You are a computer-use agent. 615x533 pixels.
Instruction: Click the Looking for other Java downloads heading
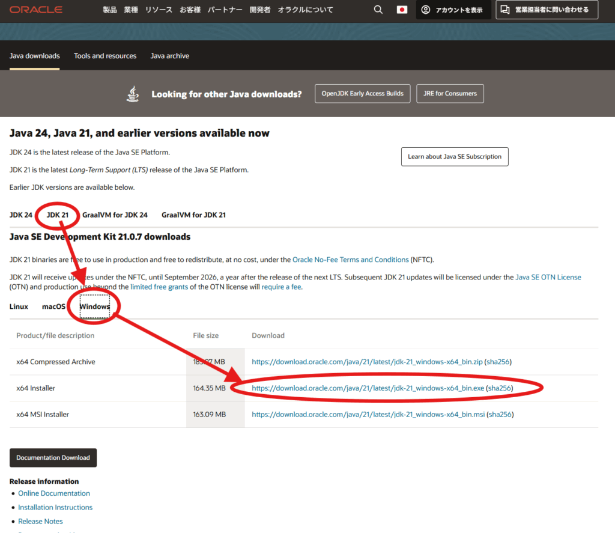[226, 94]
